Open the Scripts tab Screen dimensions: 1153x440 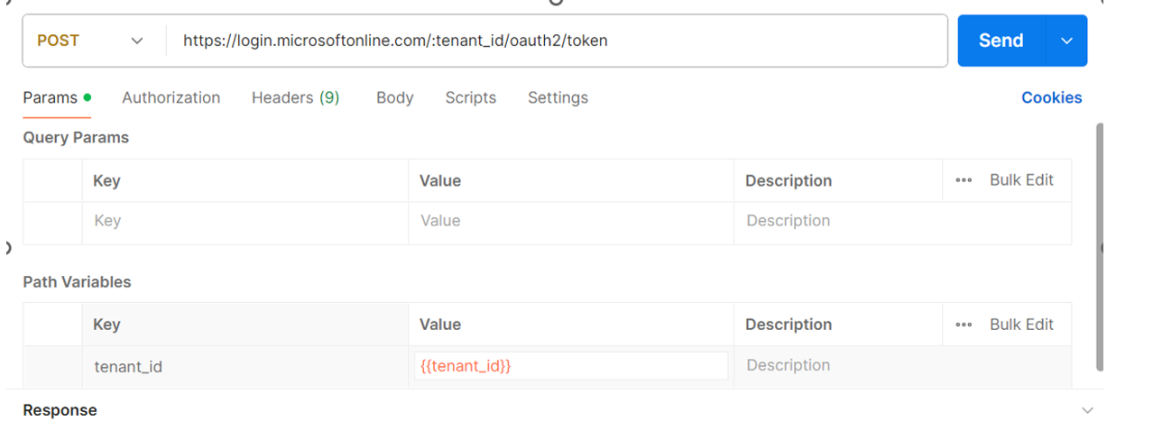pos(470,97)
